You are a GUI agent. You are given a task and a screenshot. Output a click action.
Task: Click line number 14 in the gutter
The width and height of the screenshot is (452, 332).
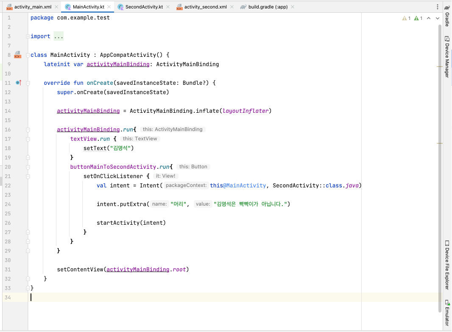[8, 111]
